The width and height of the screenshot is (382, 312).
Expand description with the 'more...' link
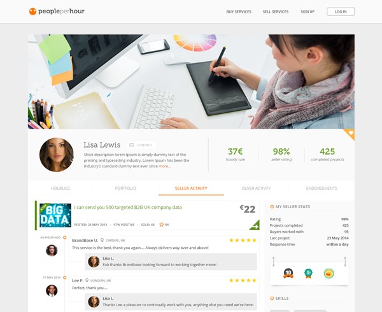165,166
